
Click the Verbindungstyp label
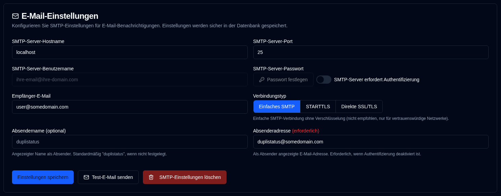coord(270,96)
